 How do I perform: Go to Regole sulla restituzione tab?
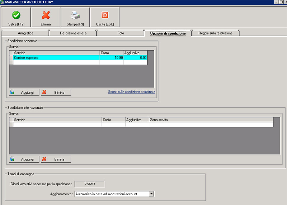point(216,33)
